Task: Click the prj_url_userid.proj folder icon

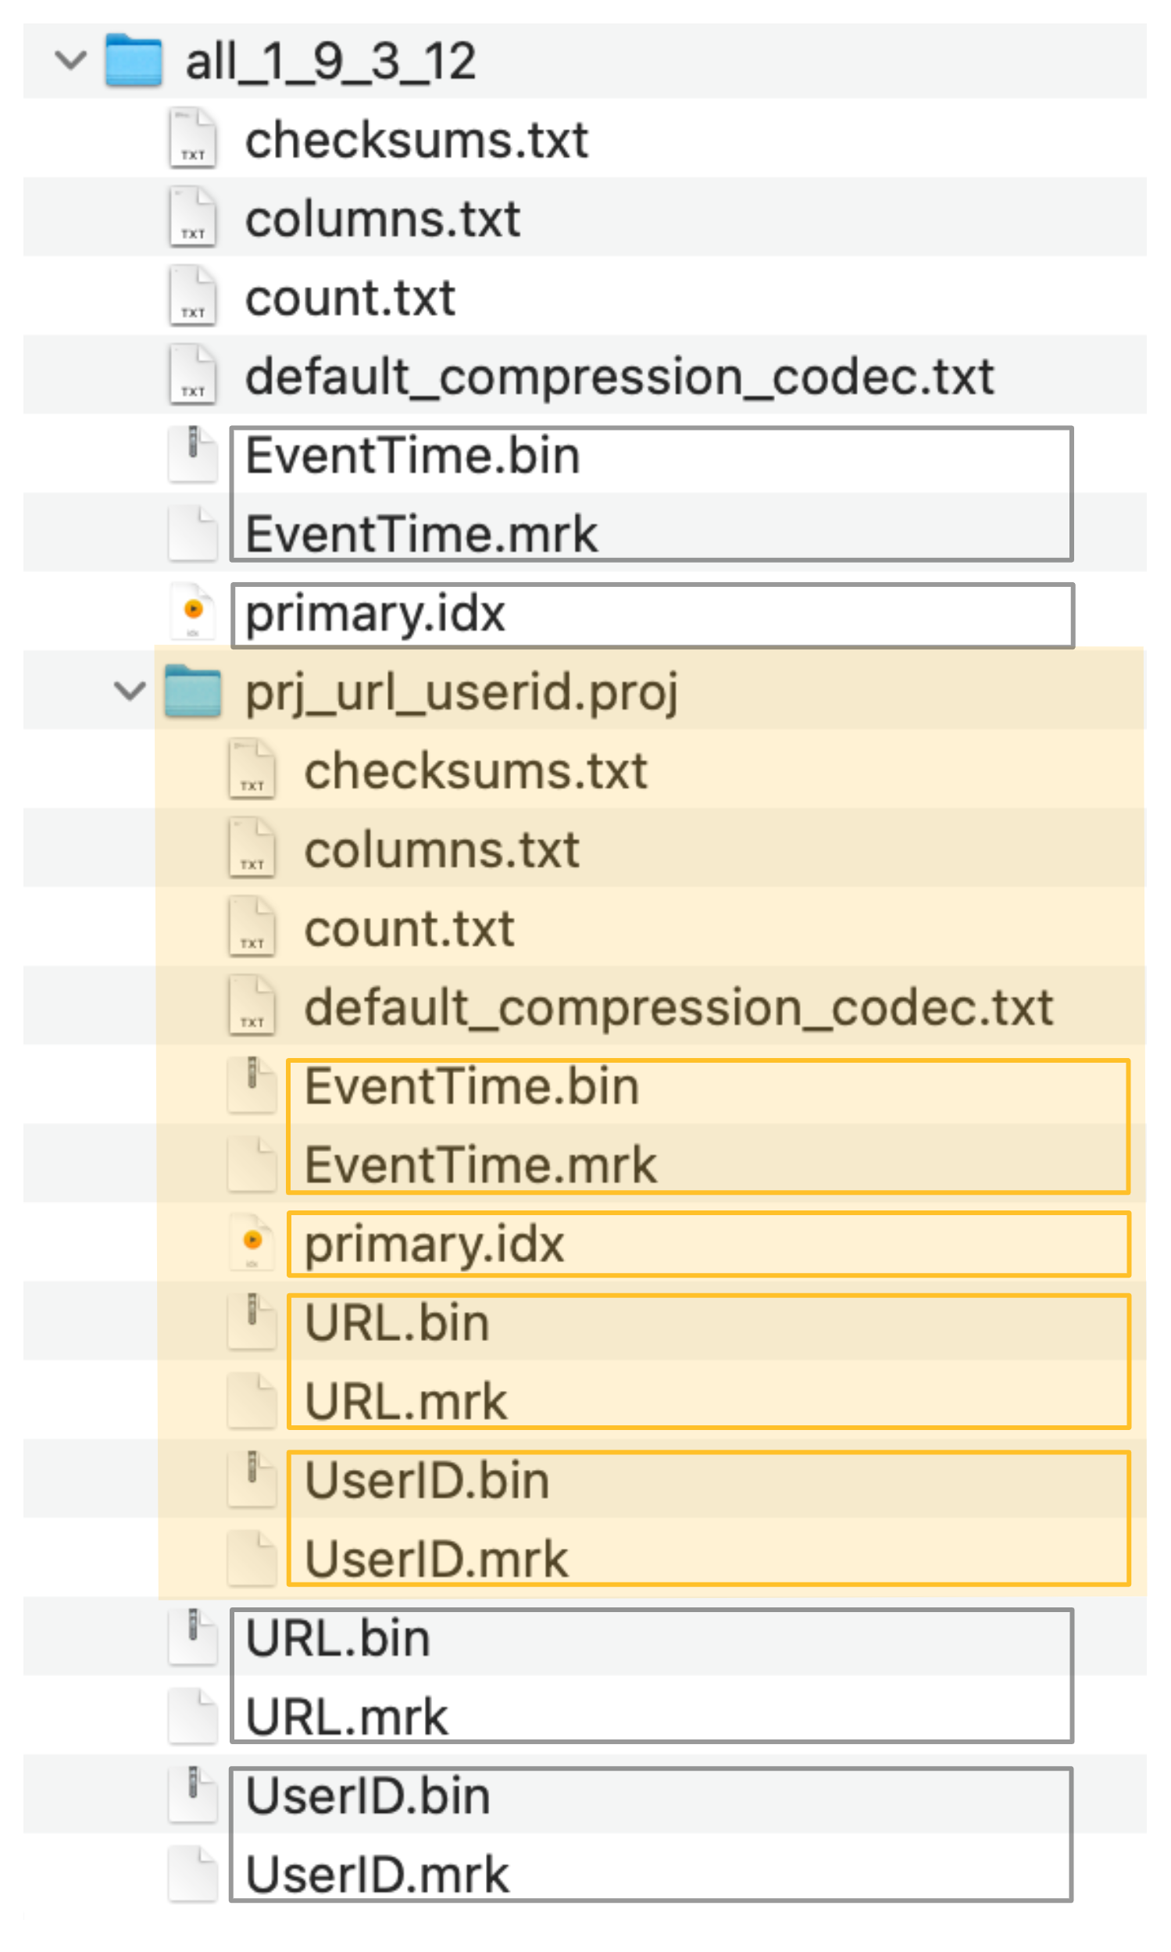Action: coord(192,692)
